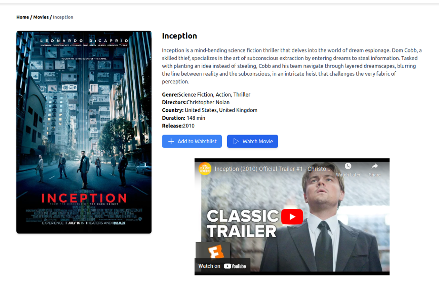
Task: Open the Classic Trailers channel avatar
Action: [x=205, y=169]
